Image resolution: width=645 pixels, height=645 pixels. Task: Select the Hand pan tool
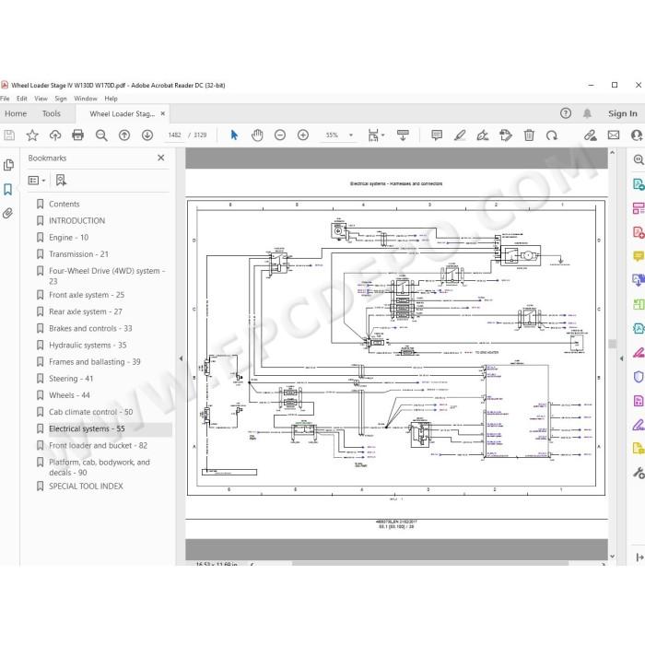(257, 135)
